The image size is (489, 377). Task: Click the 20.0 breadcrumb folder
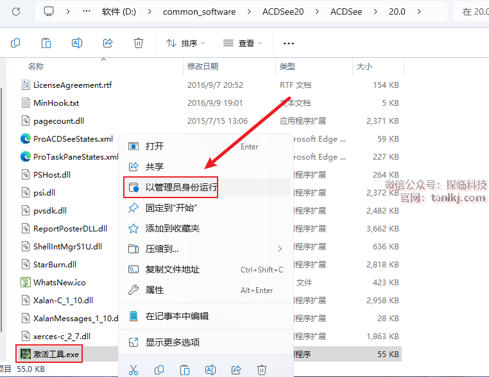[397, 12]
